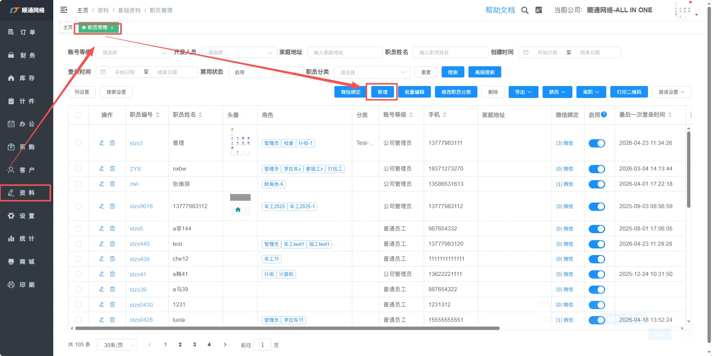This screenshot has width=712, height=356.
Task: Click the 新增 button
Action: [x=382, y=92]
